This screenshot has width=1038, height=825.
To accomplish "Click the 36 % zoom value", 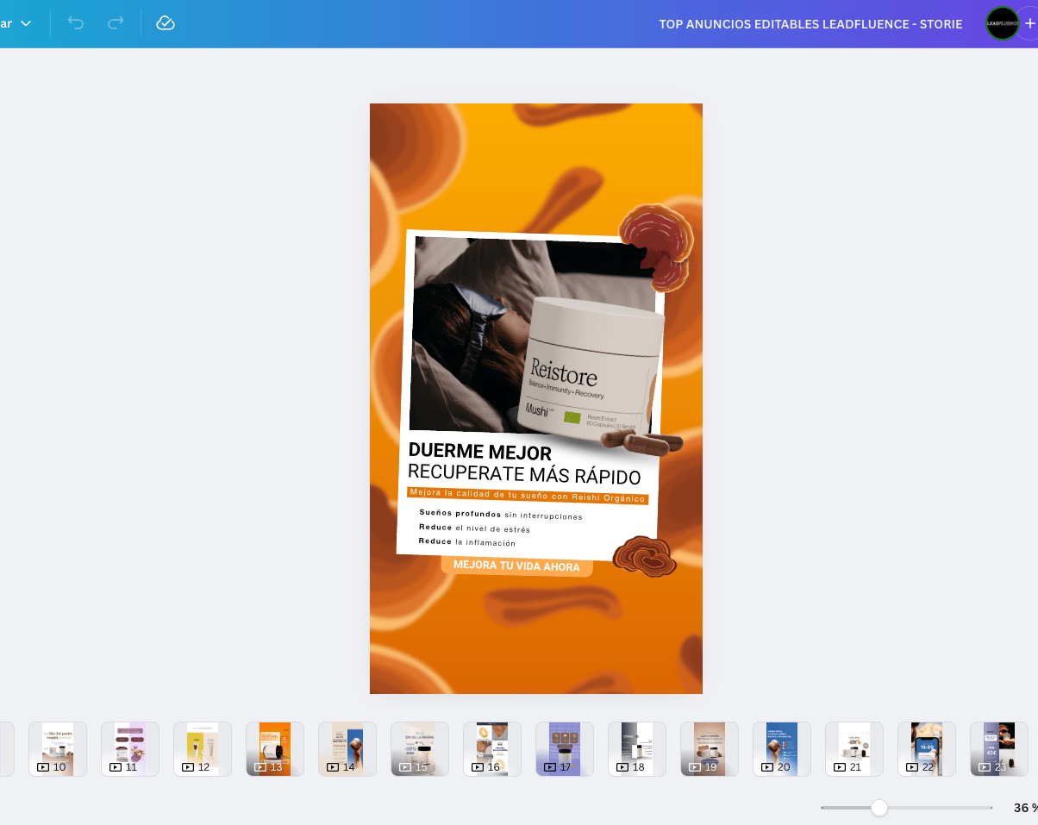I will pos(1026,808).
